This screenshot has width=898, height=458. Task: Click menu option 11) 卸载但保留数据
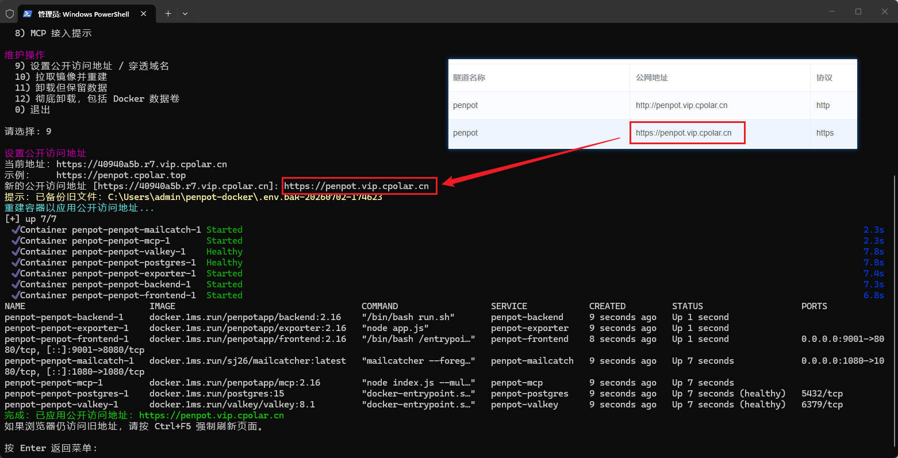click(x=61, y=88)
